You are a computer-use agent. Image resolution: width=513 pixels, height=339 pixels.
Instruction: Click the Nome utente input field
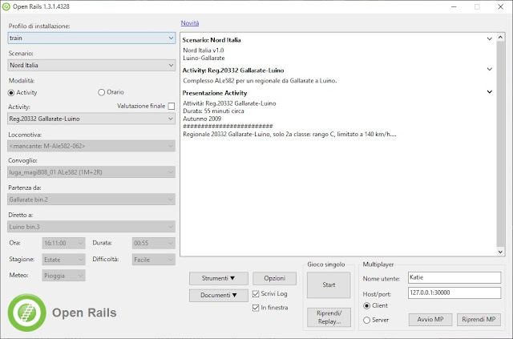point(454,277)
